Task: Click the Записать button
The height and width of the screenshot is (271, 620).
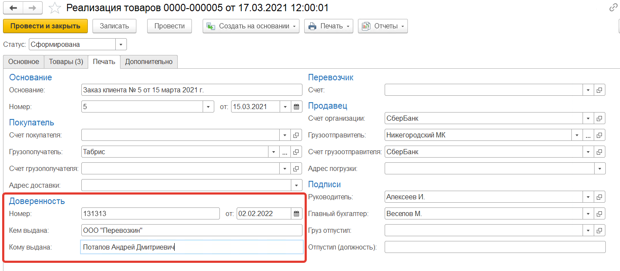Action: [114, 26]
